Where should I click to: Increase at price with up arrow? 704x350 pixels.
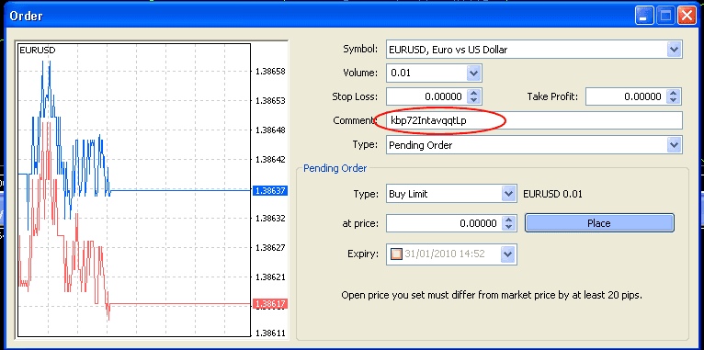508,220
